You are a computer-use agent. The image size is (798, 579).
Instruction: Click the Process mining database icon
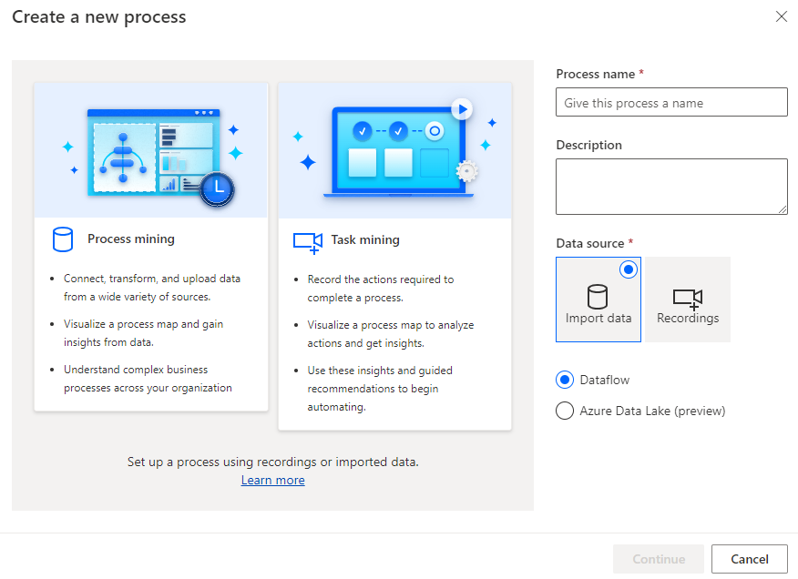point(62,239)
